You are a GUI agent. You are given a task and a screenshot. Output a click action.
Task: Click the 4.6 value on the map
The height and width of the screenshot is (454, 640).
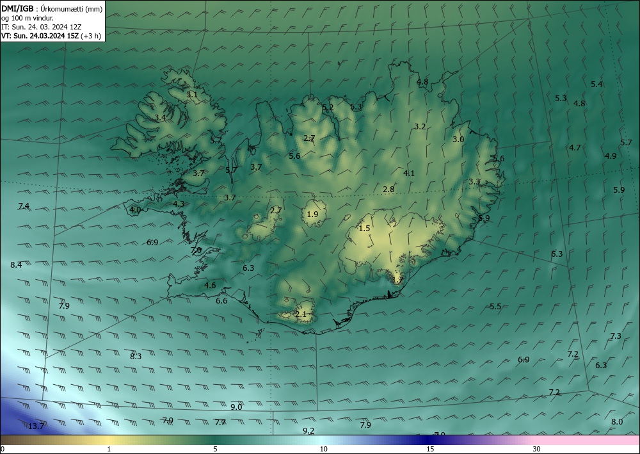(210, 286)
